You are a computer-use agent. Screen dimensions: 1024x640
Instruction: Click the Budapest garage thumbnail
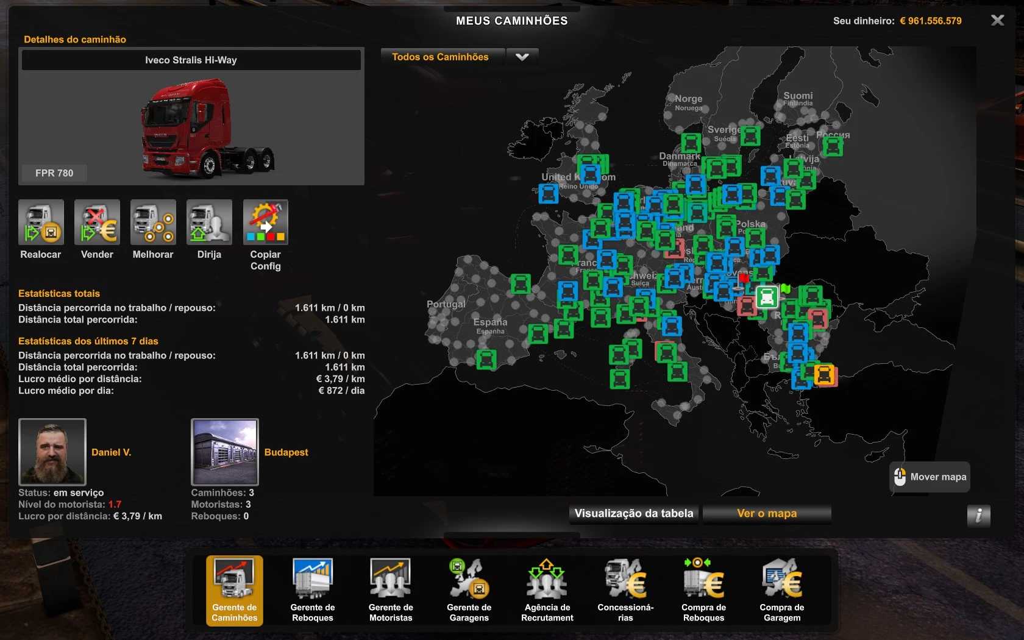[x=225, y=452]
